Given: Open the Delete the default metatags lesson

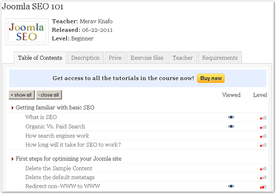Looking at the screenshot, I should [x=60, y=177].
